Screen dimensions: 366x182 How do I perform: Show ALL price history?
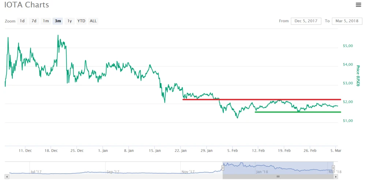coord(93,21)
